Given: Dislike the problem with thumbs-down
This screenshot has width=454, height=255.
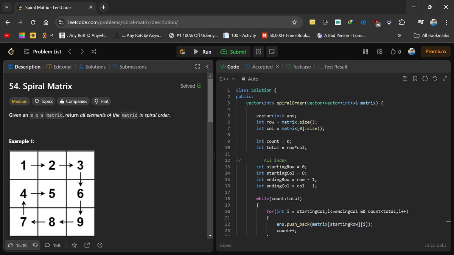Looking at the screenshot, I should pyautogui.click(x=35, y=245).
